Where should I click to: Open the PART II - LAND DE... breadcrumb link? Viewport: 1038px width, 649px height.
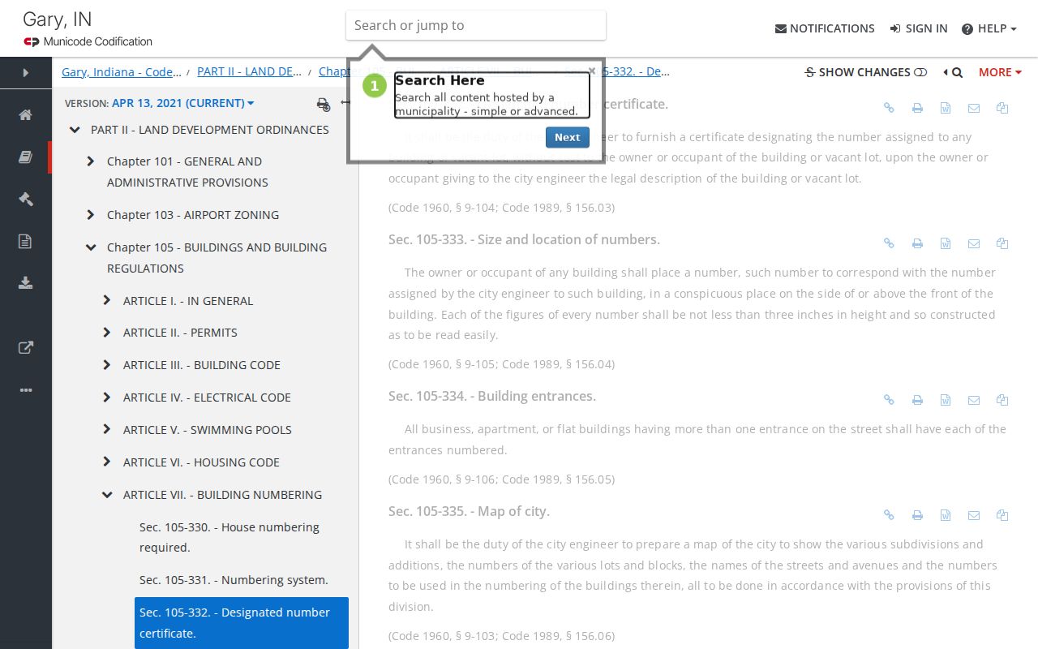(x=250, y=71)
